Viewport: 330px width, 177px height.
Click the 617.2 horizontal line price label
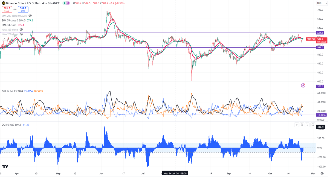point(320,33)
